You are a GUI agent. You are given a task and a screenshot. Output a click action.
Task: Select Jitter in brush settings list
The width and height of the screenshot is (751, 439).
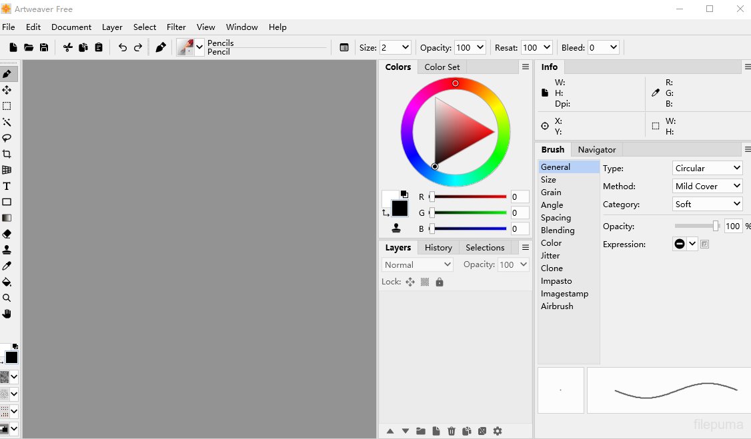pyautogui.click(x=550, y=256)
